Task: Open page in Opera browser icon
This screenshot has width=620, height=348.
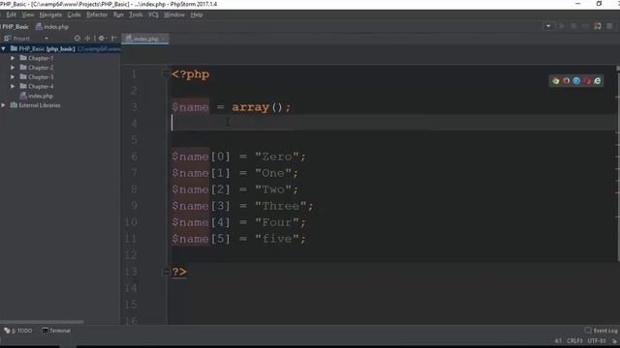Action: pyautogui.click(x=587, y=81)
